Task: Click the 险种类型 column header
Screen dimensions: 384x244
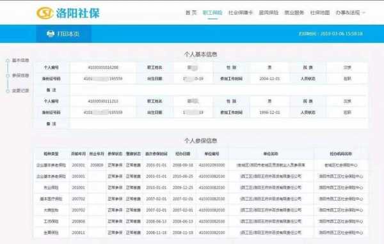Action: [51, 154]
